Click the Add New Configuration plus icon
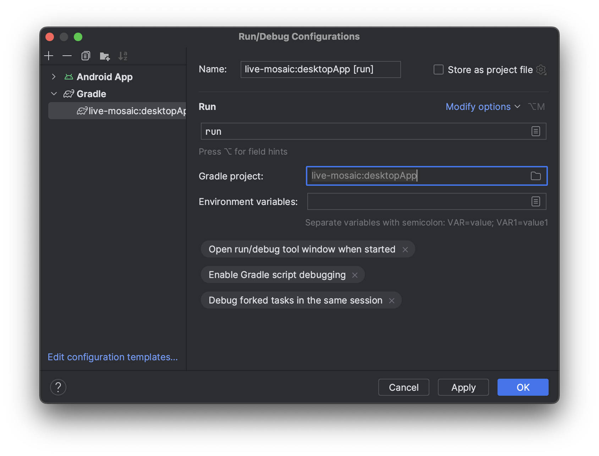The image size is (599, 456). click(x=49, y=56)
